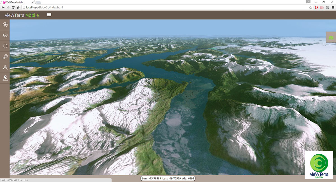Click the red screenshot extension icon

322,7
